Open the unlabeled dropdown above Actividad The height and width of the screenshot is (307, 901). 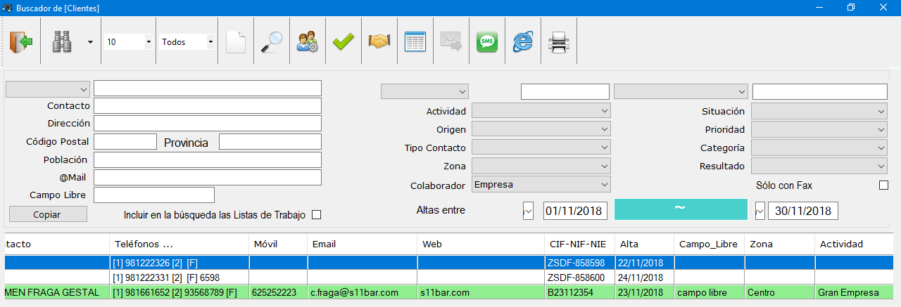tap(424, 91)
